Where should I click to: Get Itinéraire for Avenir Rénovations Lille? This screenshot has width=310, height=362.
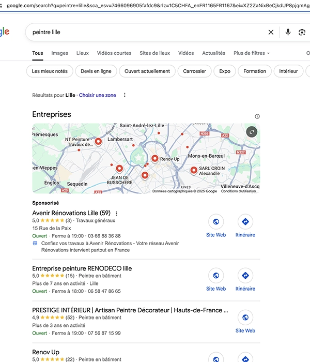point(245,222)
